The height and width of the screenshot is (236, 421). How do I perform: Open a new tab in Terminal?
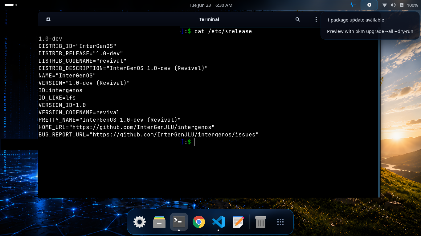(48, 19)
